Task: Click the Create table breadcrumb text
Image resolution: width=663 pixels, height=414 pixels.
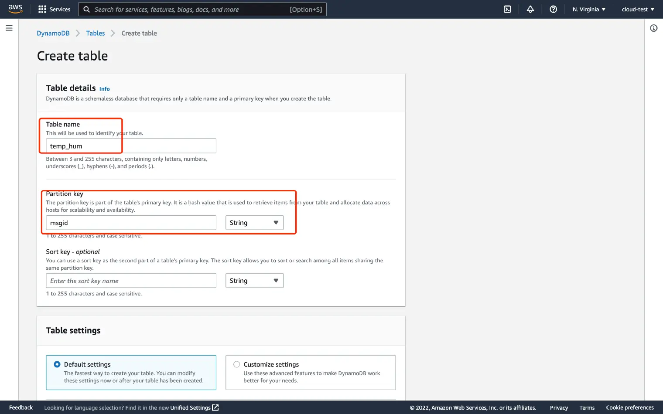Action: (x=139, y=33)
